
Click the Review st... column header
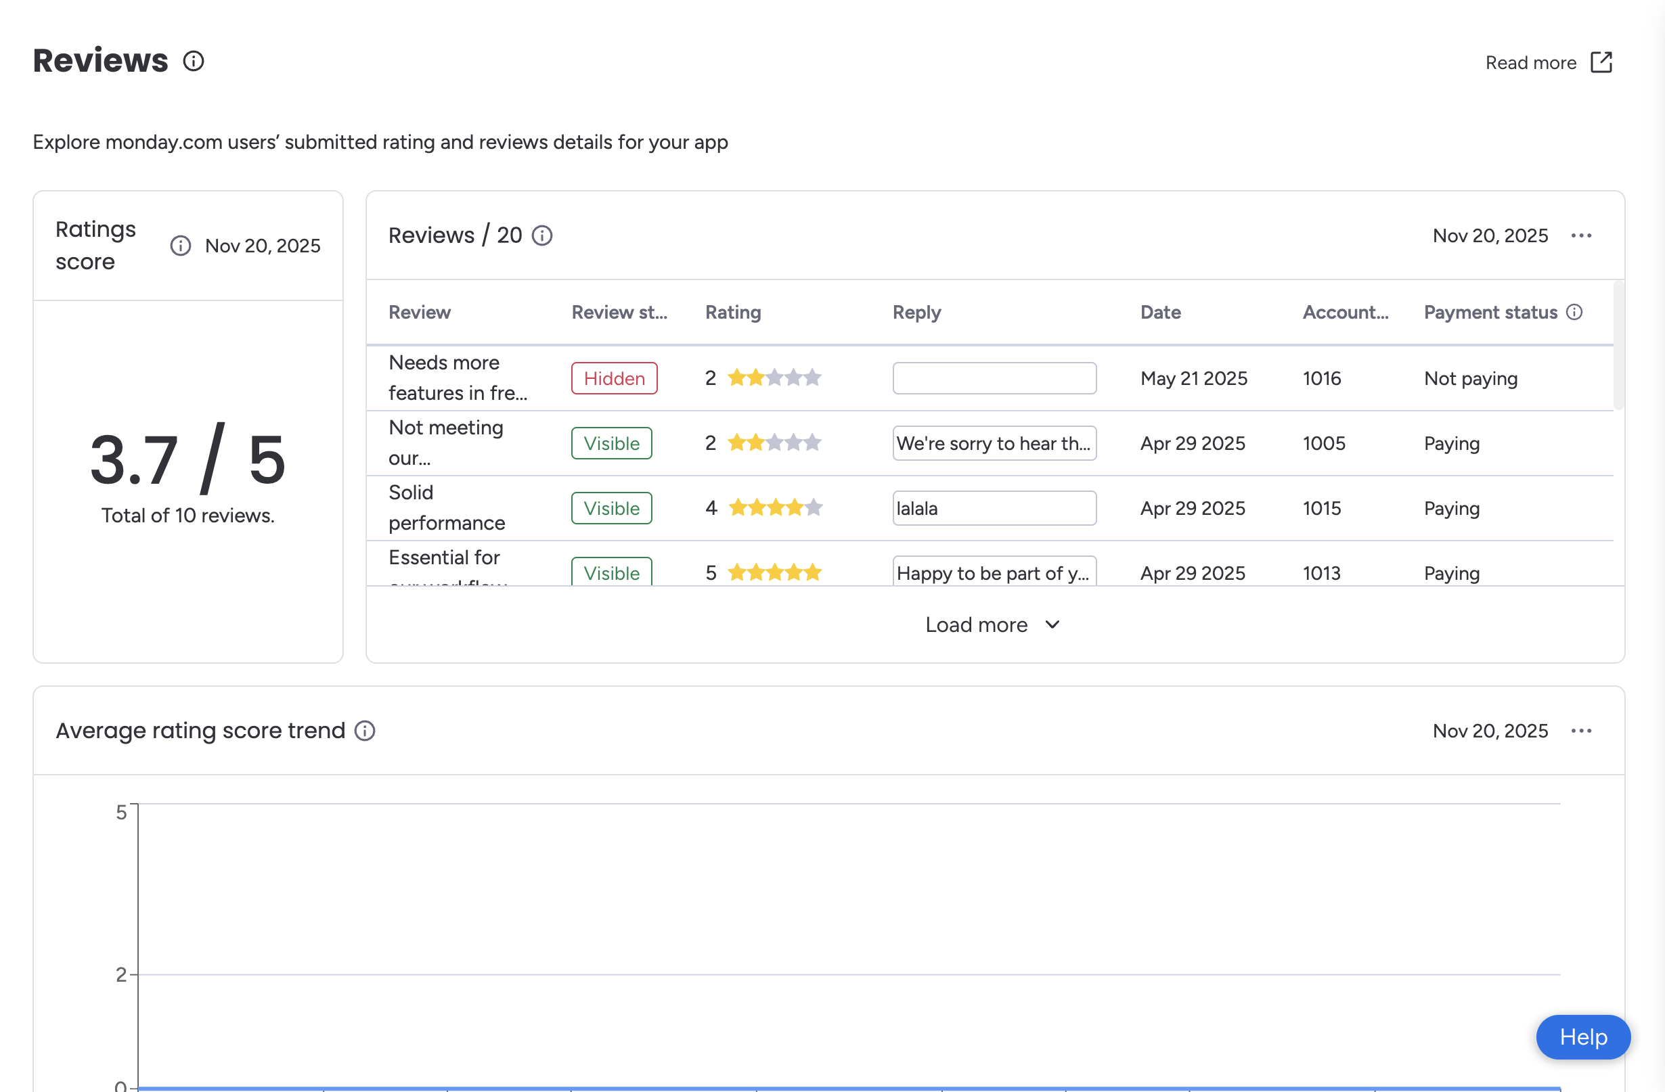(619, 312)
